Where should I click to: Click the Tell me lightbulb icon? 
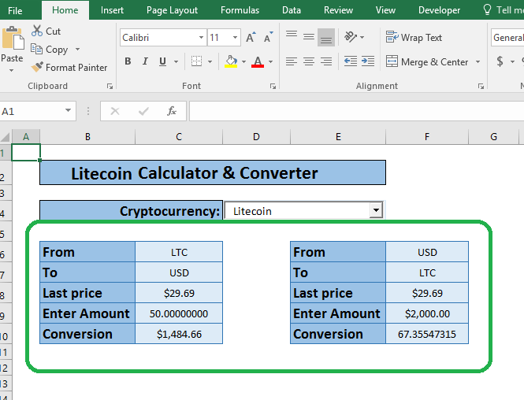[x=487, y=9]
